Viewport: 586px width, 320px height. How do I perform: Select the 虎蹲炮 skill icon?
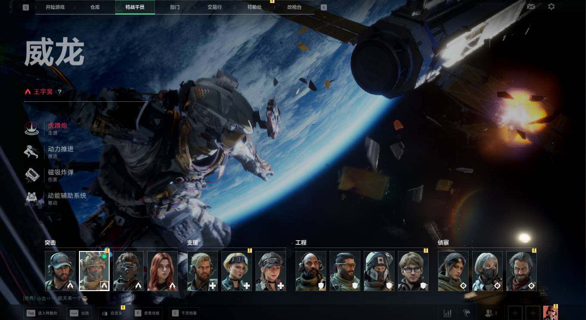tap(32, 129)
